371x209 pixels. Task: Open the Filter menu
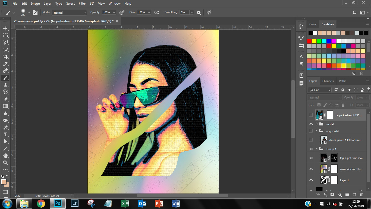coord(82,4)
